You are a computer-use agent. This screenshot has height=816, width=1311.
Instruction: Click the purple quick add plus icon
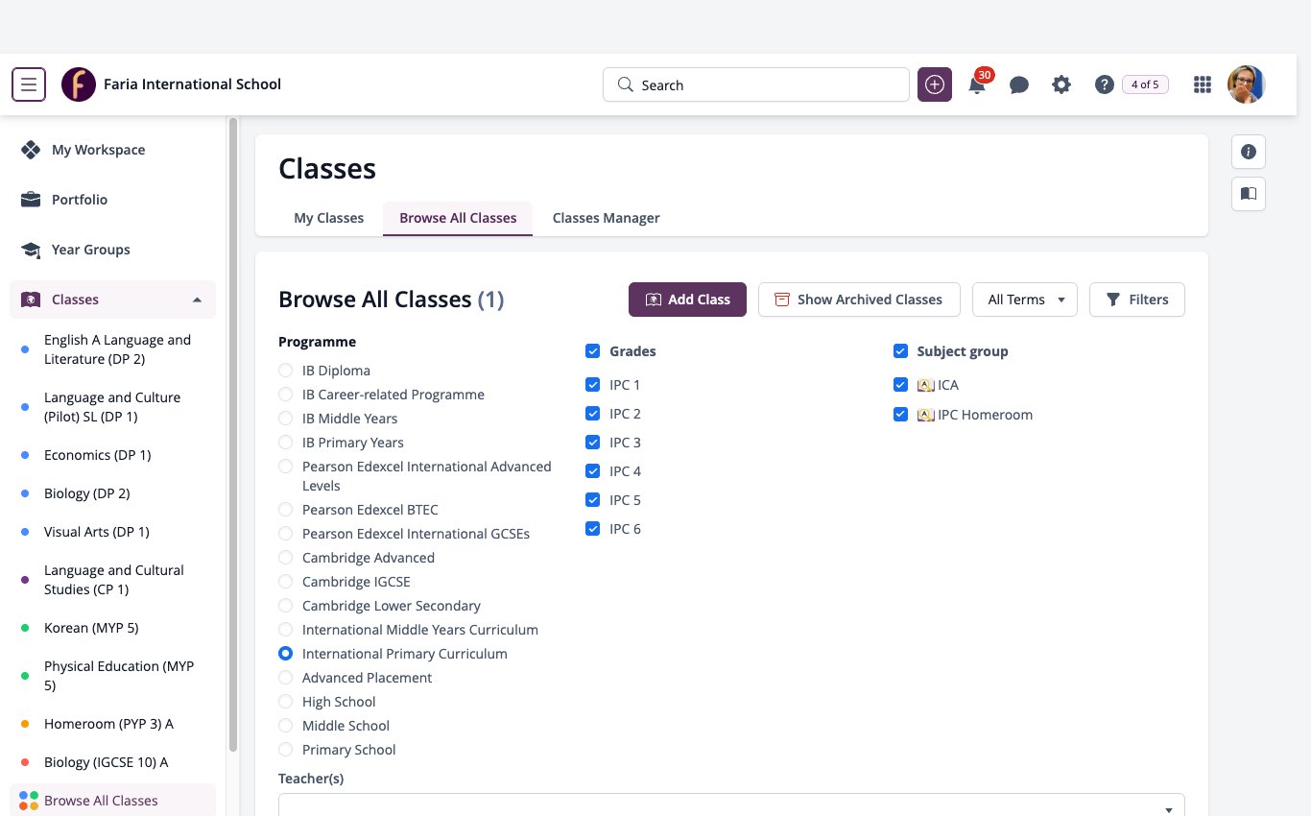tap(935, 84)
